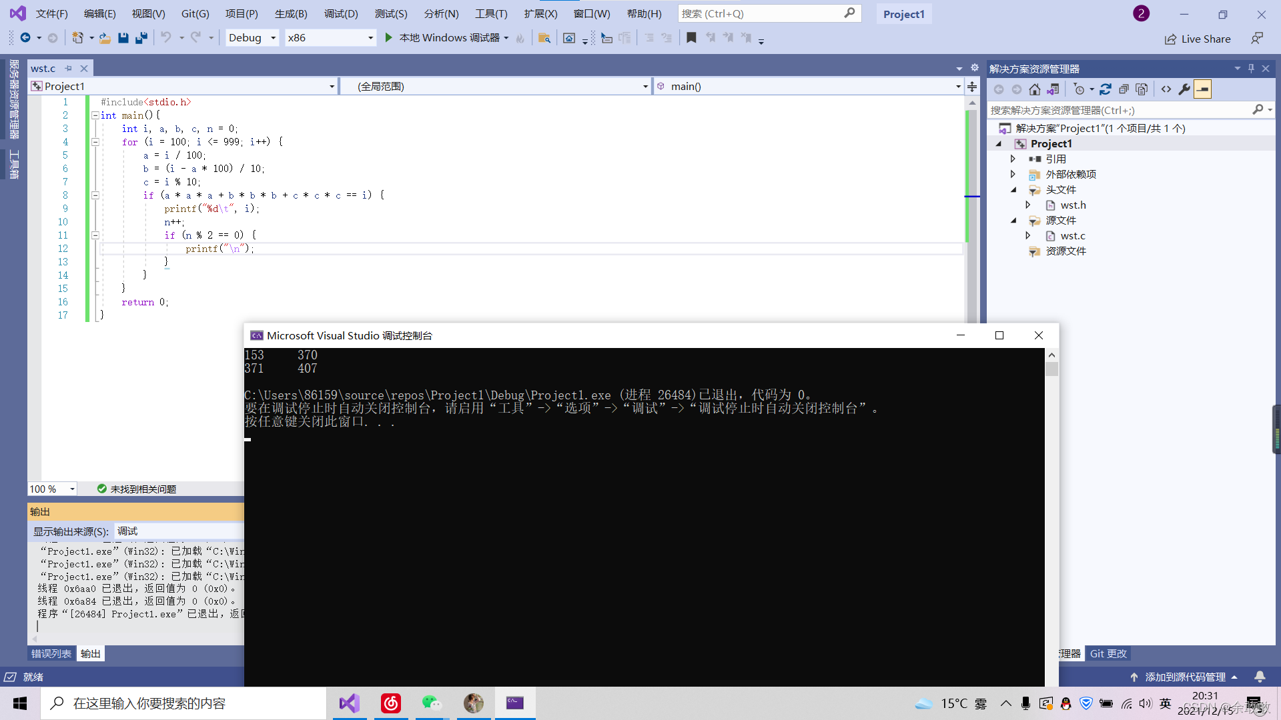Click the open file folder icon
This screenshot has width=1281, height=720.
point(105,38)
